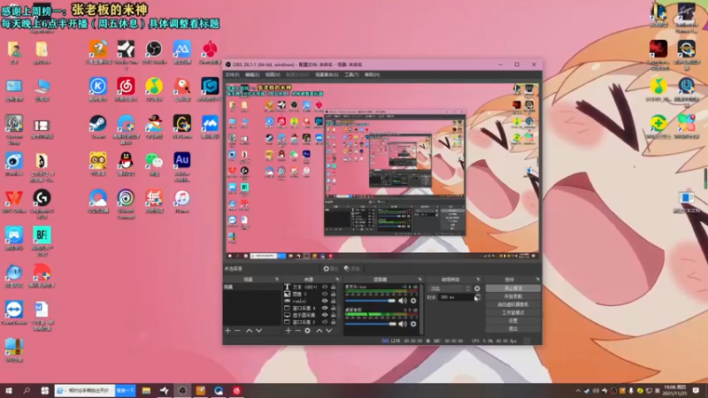Toggle visibility of 文本 (GDI+) source
Screen dimensions: 708x398
(325, 287)
